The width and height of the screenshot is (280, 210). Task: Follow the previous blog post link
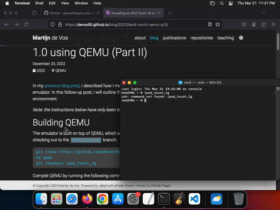coord(62,86)
